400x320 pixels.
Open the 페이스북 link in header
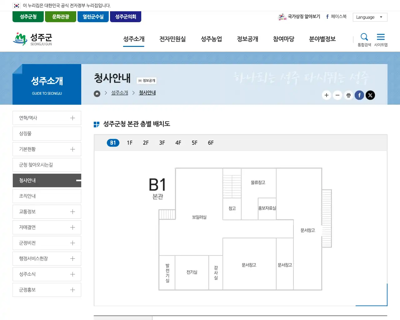(x=336, y=17)
